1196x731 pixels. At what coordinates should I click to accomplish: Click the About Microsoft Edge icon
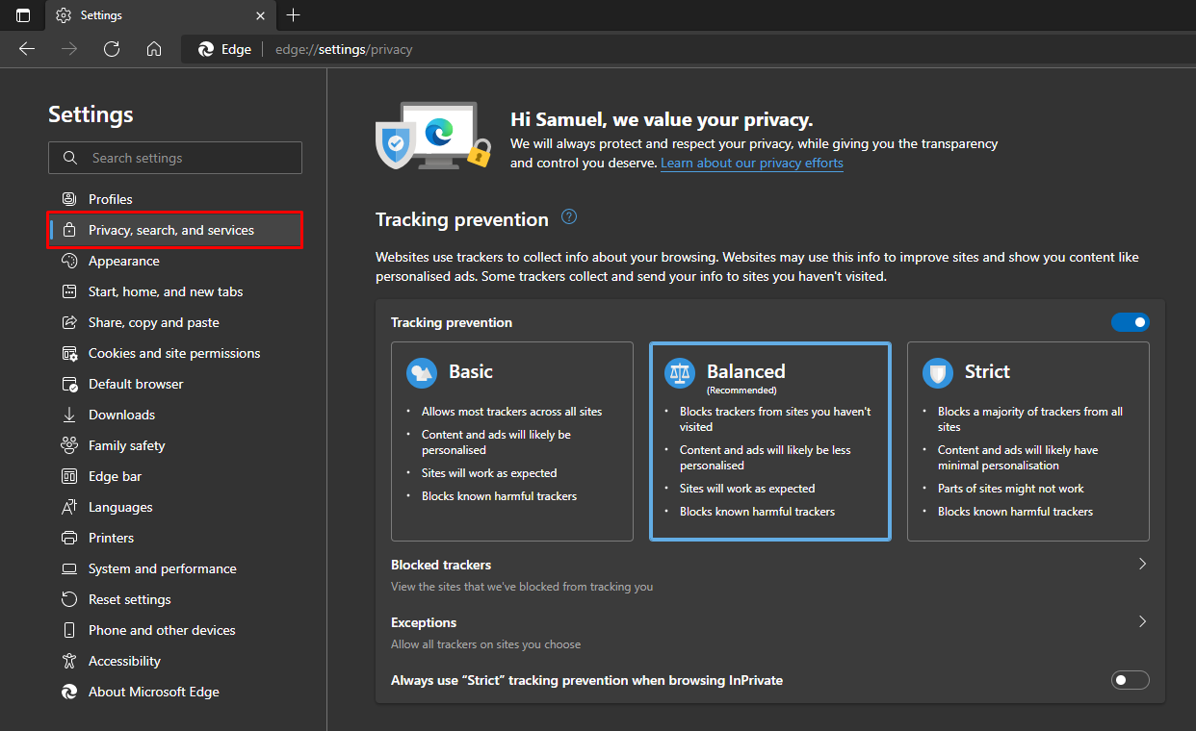69,692
